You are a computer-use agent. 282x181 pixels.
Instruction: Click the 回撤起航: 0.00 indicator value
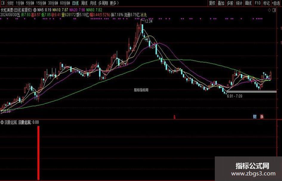point(29,122)
